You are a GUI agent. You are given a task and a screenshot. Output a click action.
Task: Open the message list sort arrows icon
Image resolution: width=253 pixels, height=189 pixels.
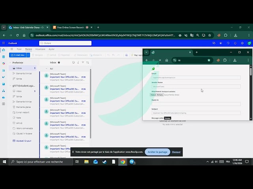point(88,62)
